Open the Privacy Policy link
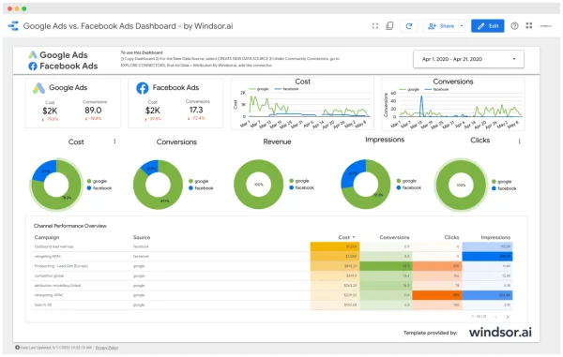Image resolution: width=563 pixels, height=357 pixels. 107,348
